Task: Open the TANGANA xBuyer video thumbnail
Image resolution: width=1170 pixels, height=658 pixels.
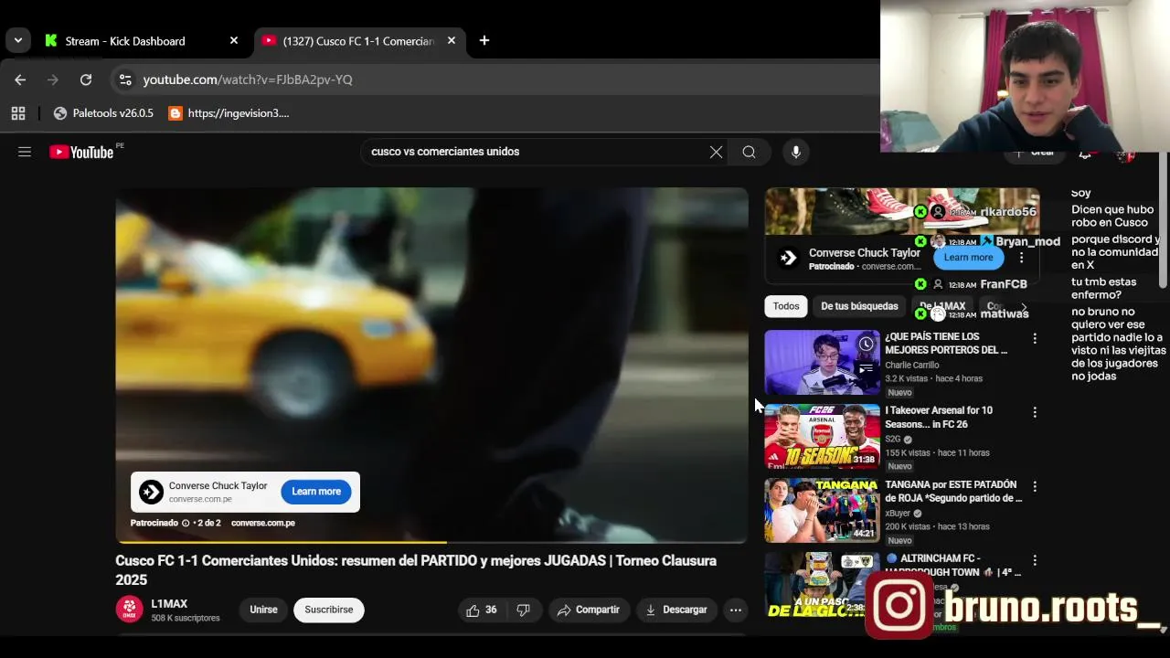Action: click(822, 510)
